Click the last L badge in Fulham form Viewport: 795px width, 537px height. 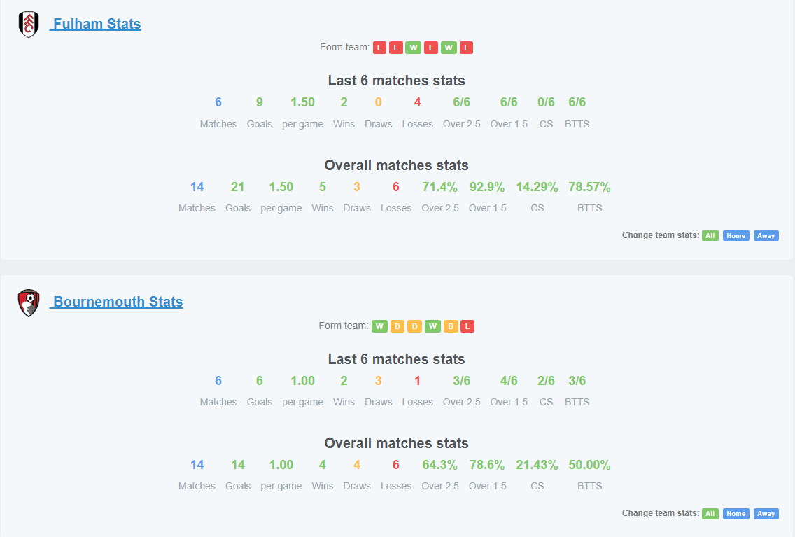[x=467, y=48]
